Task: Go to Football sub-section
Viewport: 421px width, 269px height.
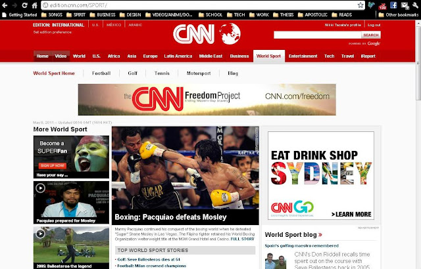Action: click(x=101, y=73)
